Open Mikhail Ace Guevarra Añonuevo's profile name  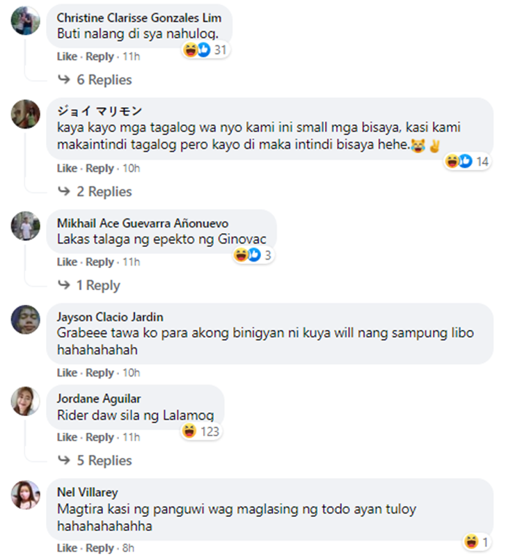(143, 223)
